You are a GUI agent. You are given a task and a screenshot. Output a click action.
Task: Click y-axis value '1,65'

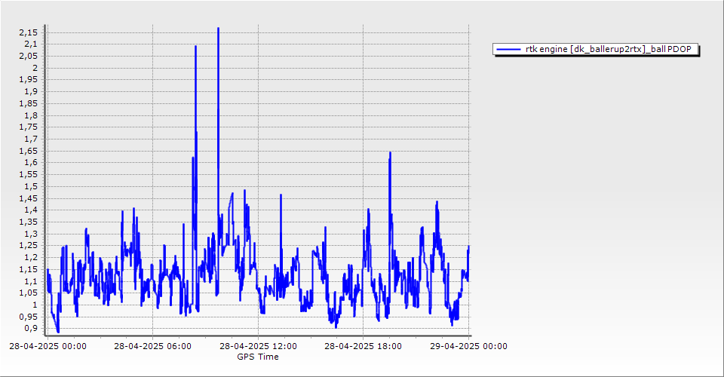coord(28,151)
